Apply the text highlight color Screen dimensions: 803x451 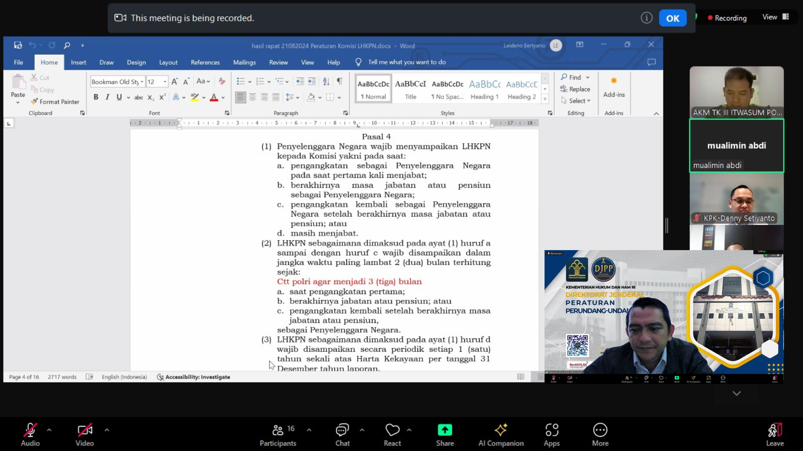194,97
